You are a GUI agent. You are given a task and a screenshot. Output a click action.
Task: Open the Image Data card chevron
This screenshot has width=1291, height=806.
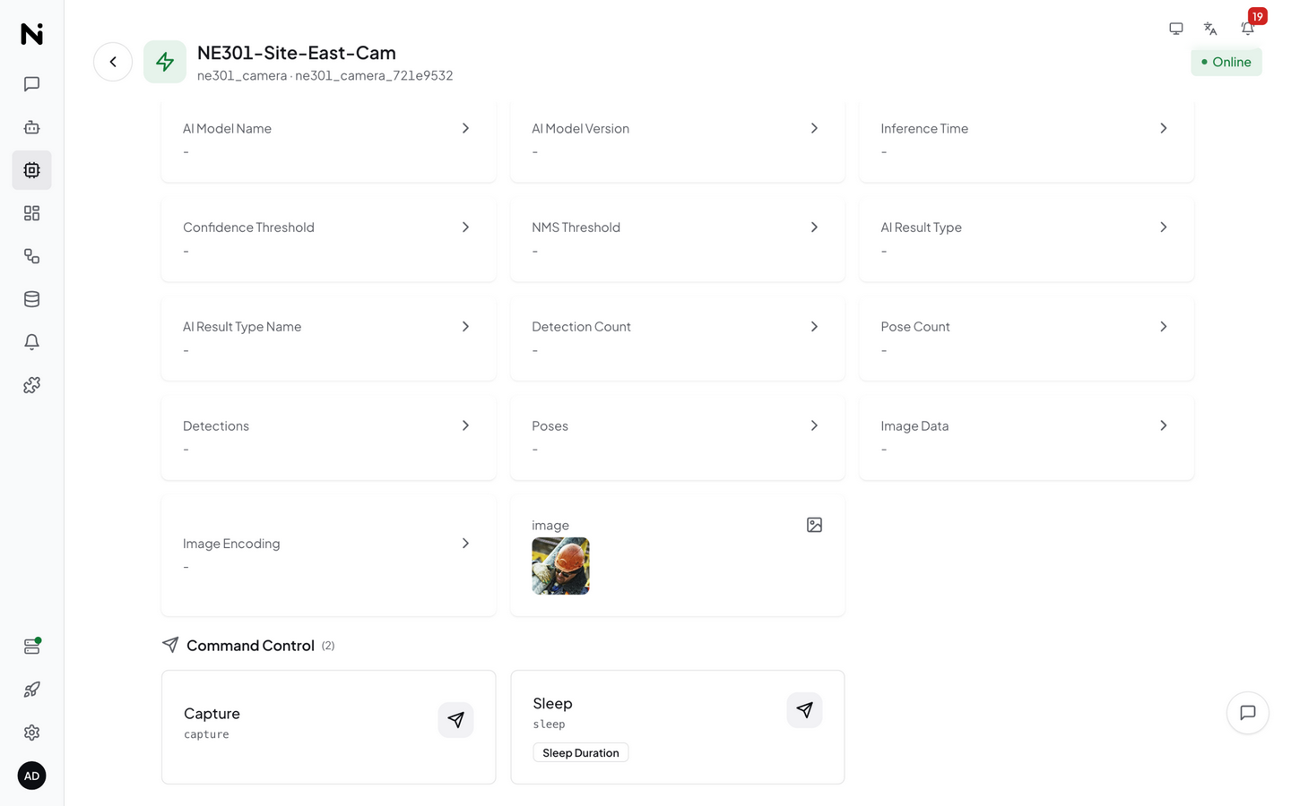point(1163,425)
